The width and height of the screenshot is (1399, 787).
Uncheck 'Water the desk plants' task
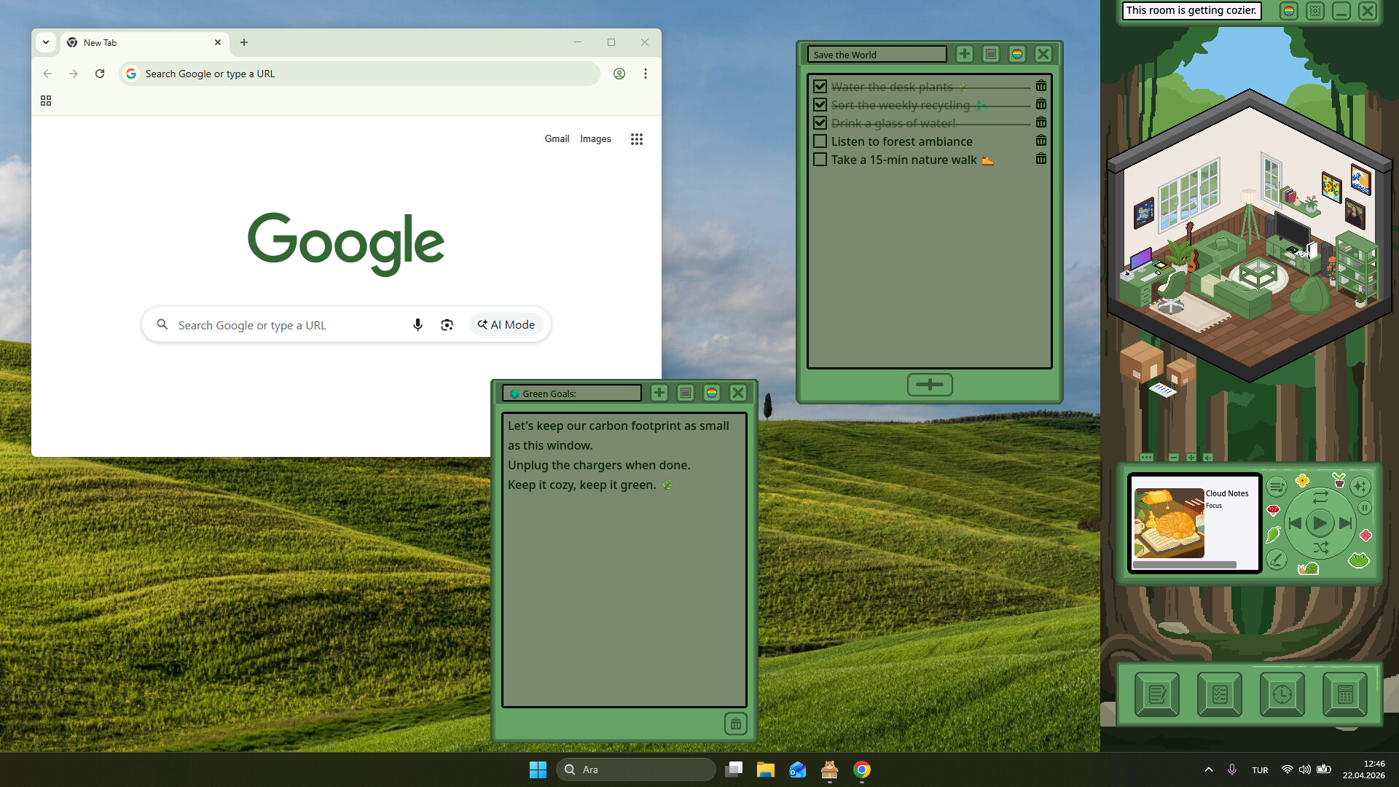820,87
